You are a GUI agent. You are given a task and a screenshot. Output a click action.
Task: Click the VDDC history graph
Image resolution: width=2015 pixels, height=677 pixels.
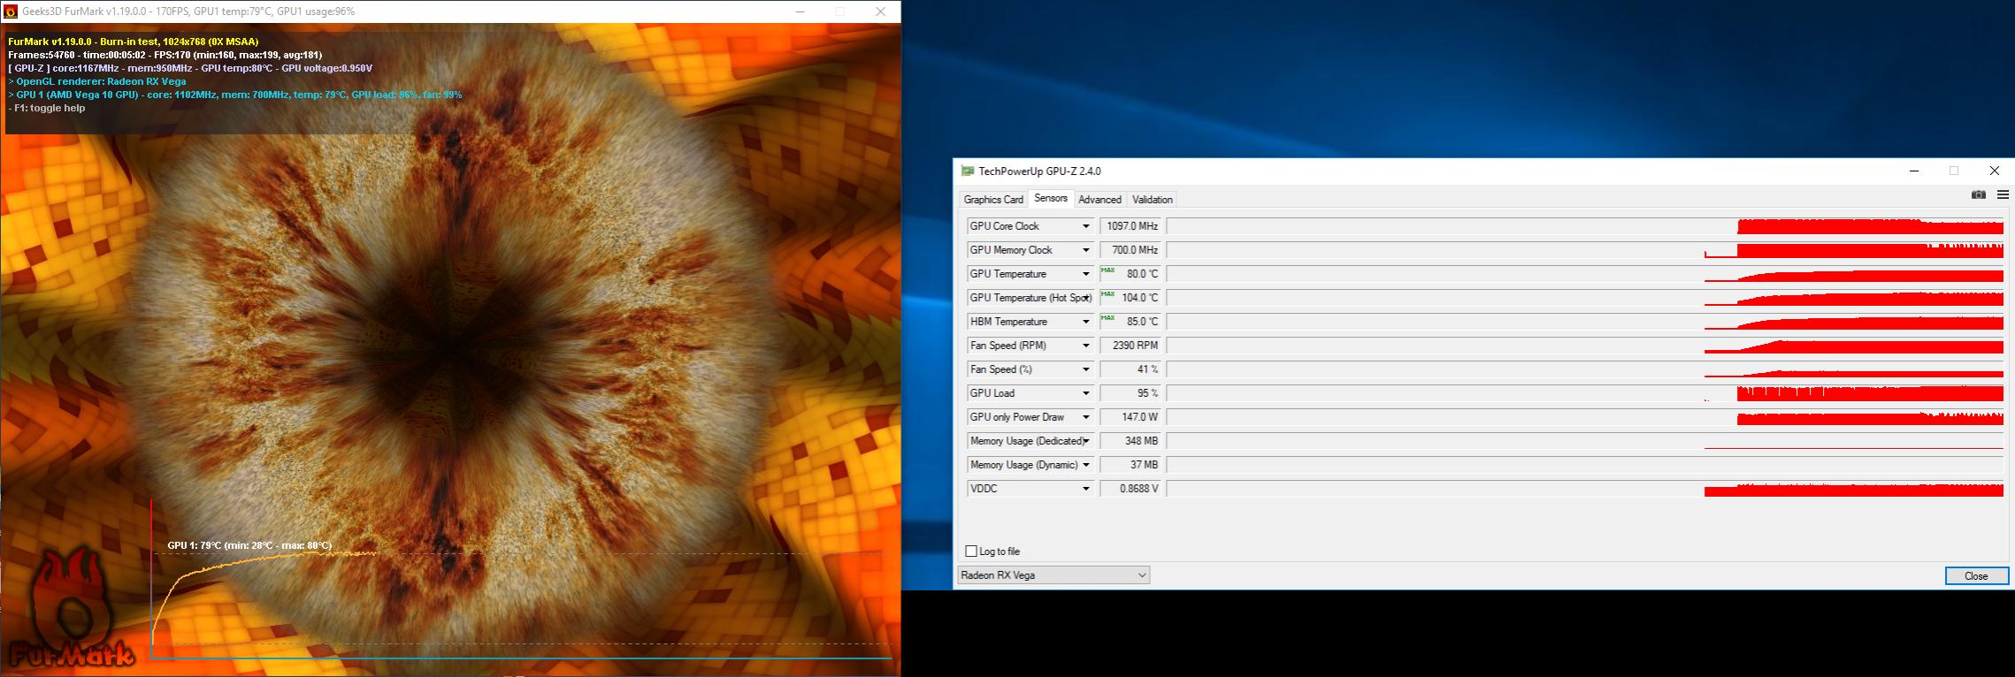(1585, 489)
